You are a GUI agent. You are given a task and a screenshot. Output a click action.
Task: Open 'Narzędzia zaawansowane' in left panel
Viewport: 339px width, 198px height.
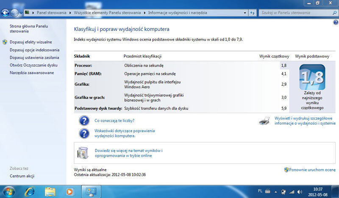point(32,73)
